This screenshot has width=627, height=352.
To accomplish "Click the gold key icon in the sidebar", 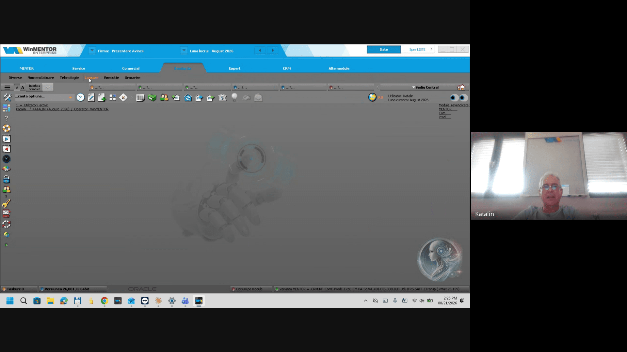I will [7, 203].
